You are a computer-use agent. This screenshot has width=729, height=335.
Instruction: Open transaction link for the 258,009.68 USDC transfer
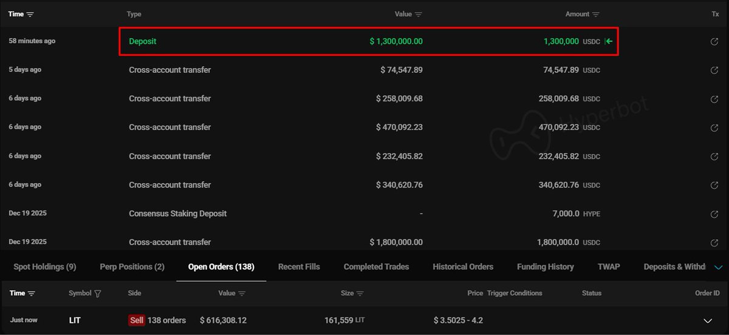pos(714,99)
